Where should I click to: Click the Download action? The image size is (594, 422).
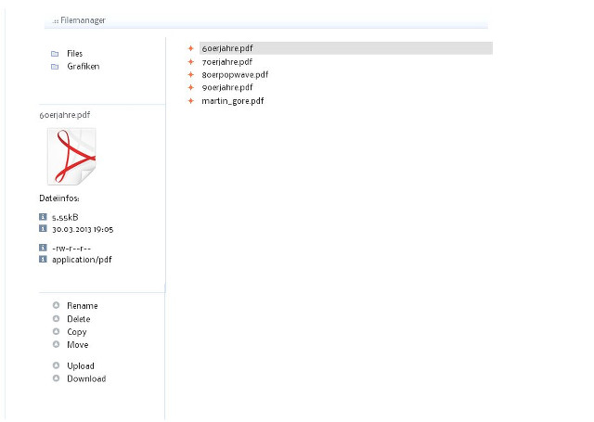coord(86,378)
